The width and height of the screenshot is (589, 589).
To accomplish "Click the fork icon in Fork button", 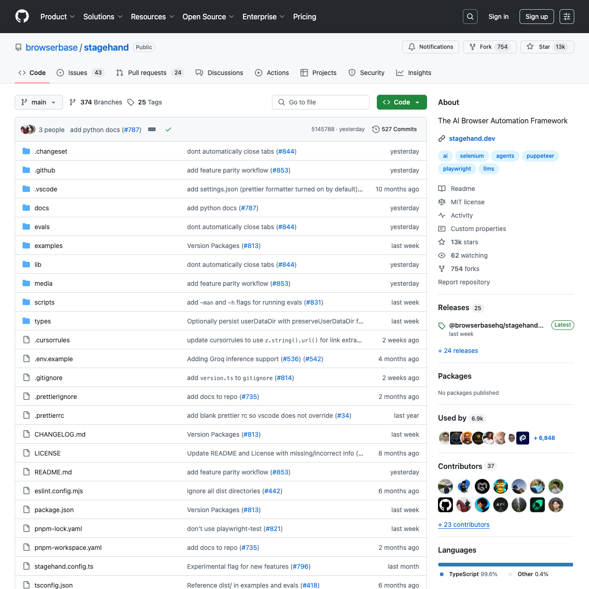I will (x=473, y=47).
